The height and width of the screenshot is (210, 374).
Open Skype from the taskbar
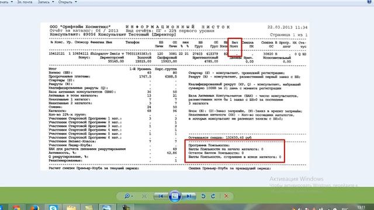pyautogui.click(x=53, y=208)
